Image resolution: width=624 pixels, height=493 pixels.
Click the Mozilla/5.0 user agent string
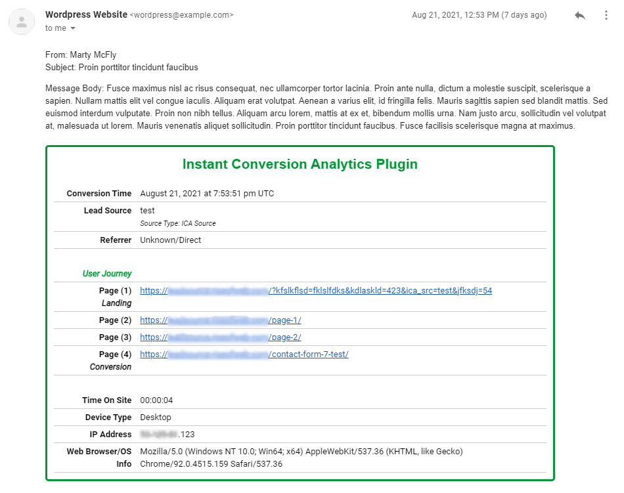click(x=301, y=458)
